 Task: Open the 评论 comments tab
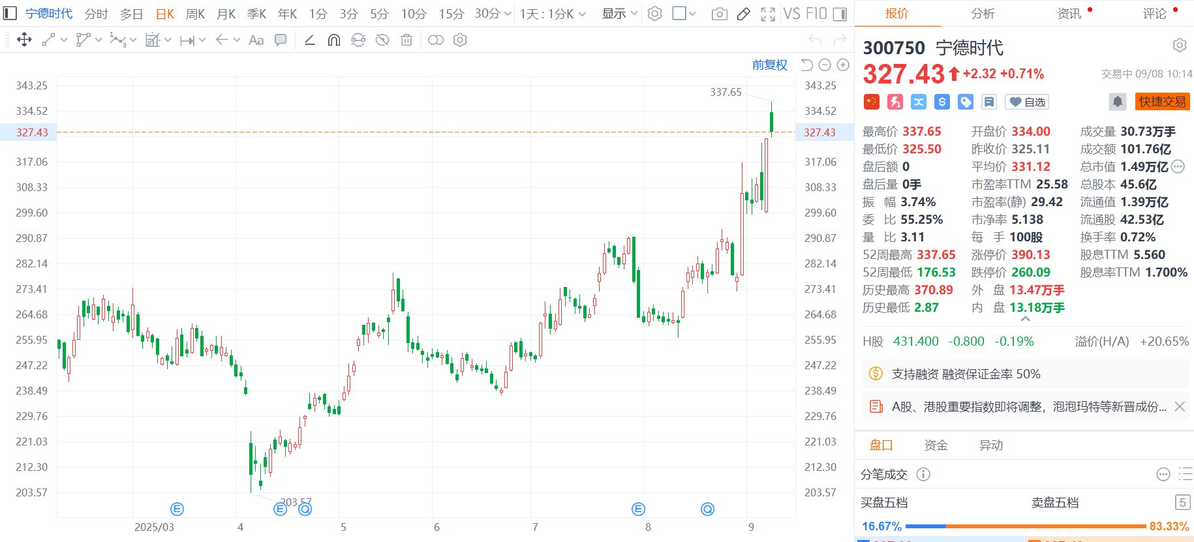pyautogui.click(x=1155, y=14)
